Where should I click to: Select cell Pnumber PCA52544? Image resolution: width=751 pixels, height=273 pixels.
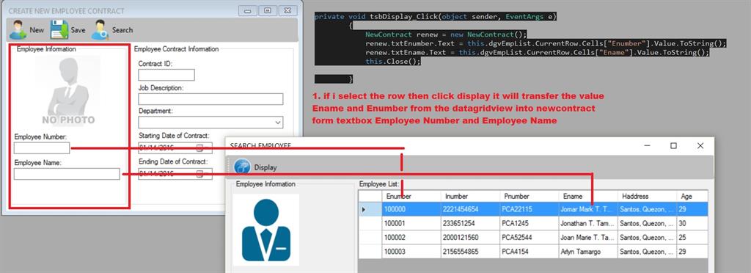coord(530,238)
